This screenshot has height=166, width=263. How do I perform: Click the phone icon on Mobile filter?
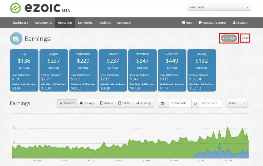(101, 103)
